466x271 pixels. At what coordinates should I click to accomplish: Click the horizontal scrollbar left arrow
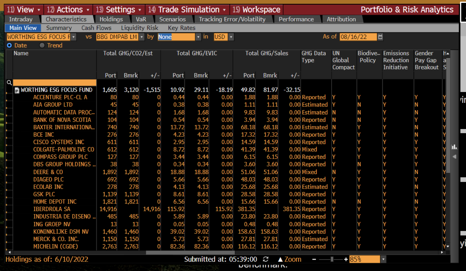(x=9, y=252)
